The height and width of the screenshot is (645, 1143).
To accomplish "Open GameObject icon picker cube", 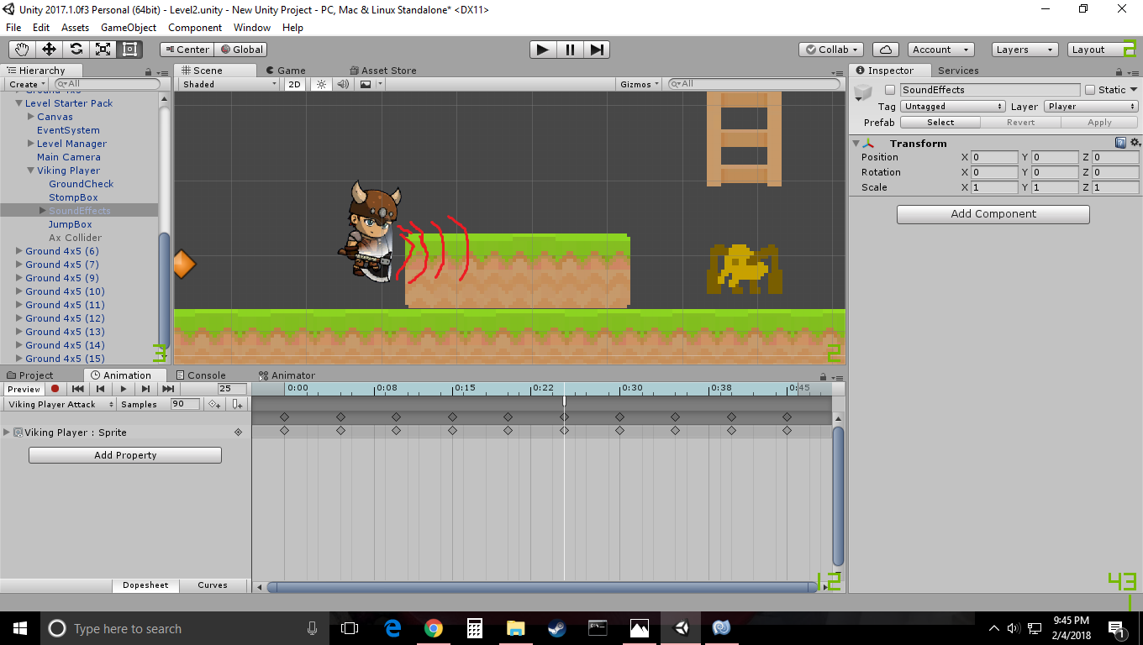I will pyautogui.click(x=864, y=92).
